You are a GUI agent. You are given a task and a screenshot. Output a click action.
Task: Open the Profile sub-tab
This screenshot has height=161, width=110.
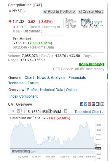[32, 90]
